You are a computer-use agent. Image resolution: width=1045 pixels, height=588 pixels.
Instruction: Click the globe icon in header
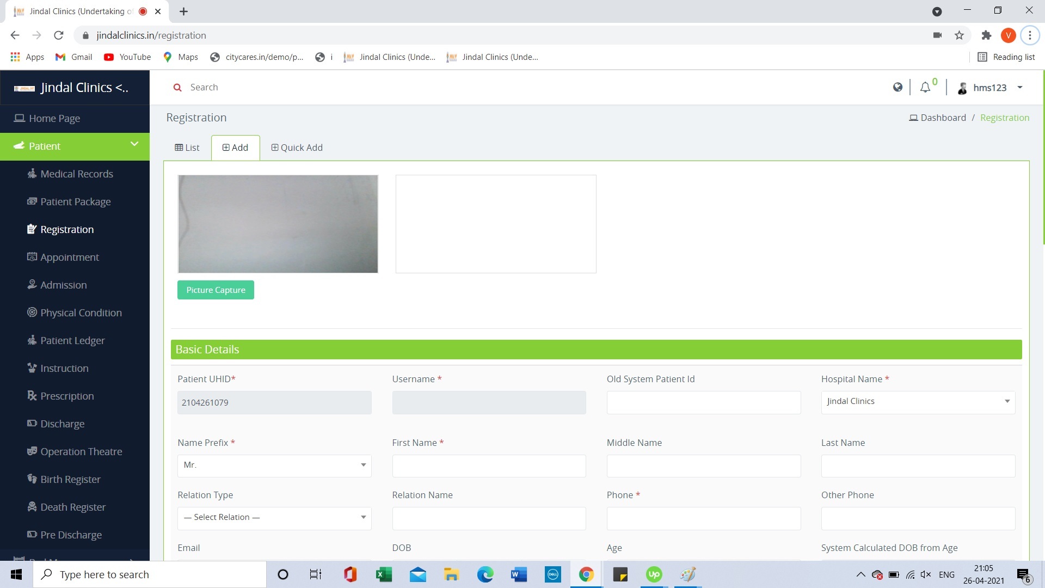pyautogui.click(x=898, y=87)
